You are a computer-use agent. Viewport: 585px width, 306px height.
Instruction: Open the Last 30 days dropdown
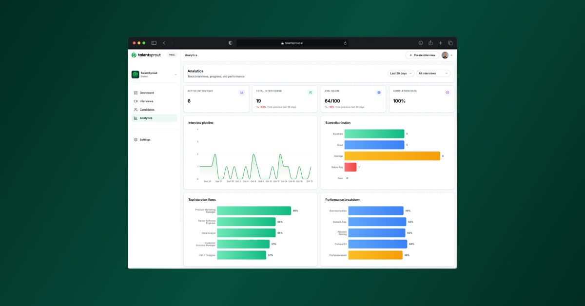click(401, 74)
